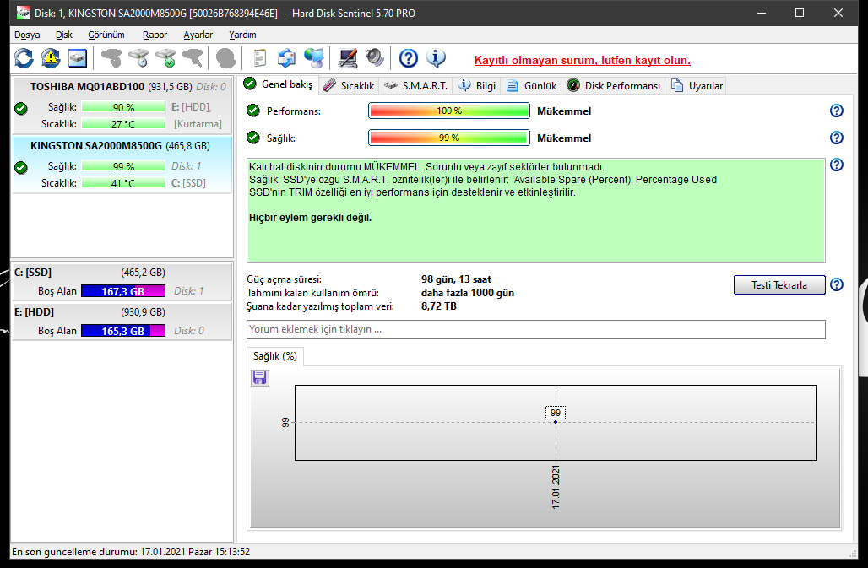
Task: Click the 8,72 TB total written value
Action: 439,306
